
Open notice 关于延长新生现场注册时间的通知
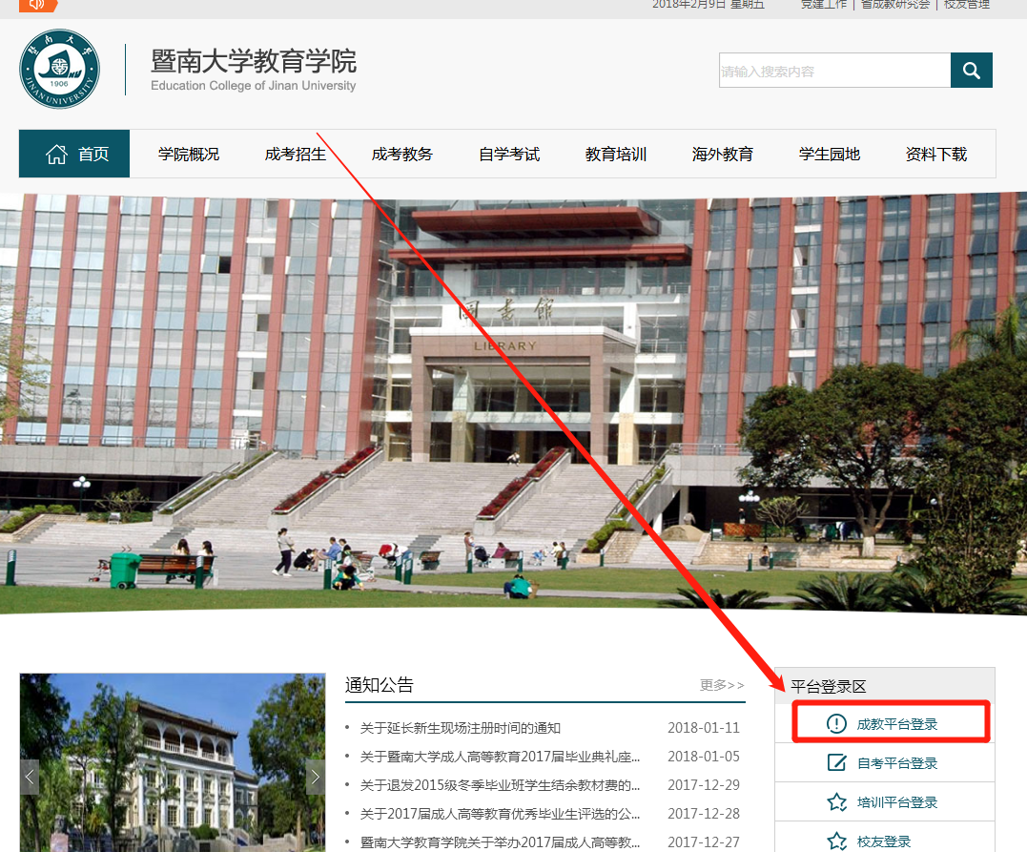[x=461, y=728]
